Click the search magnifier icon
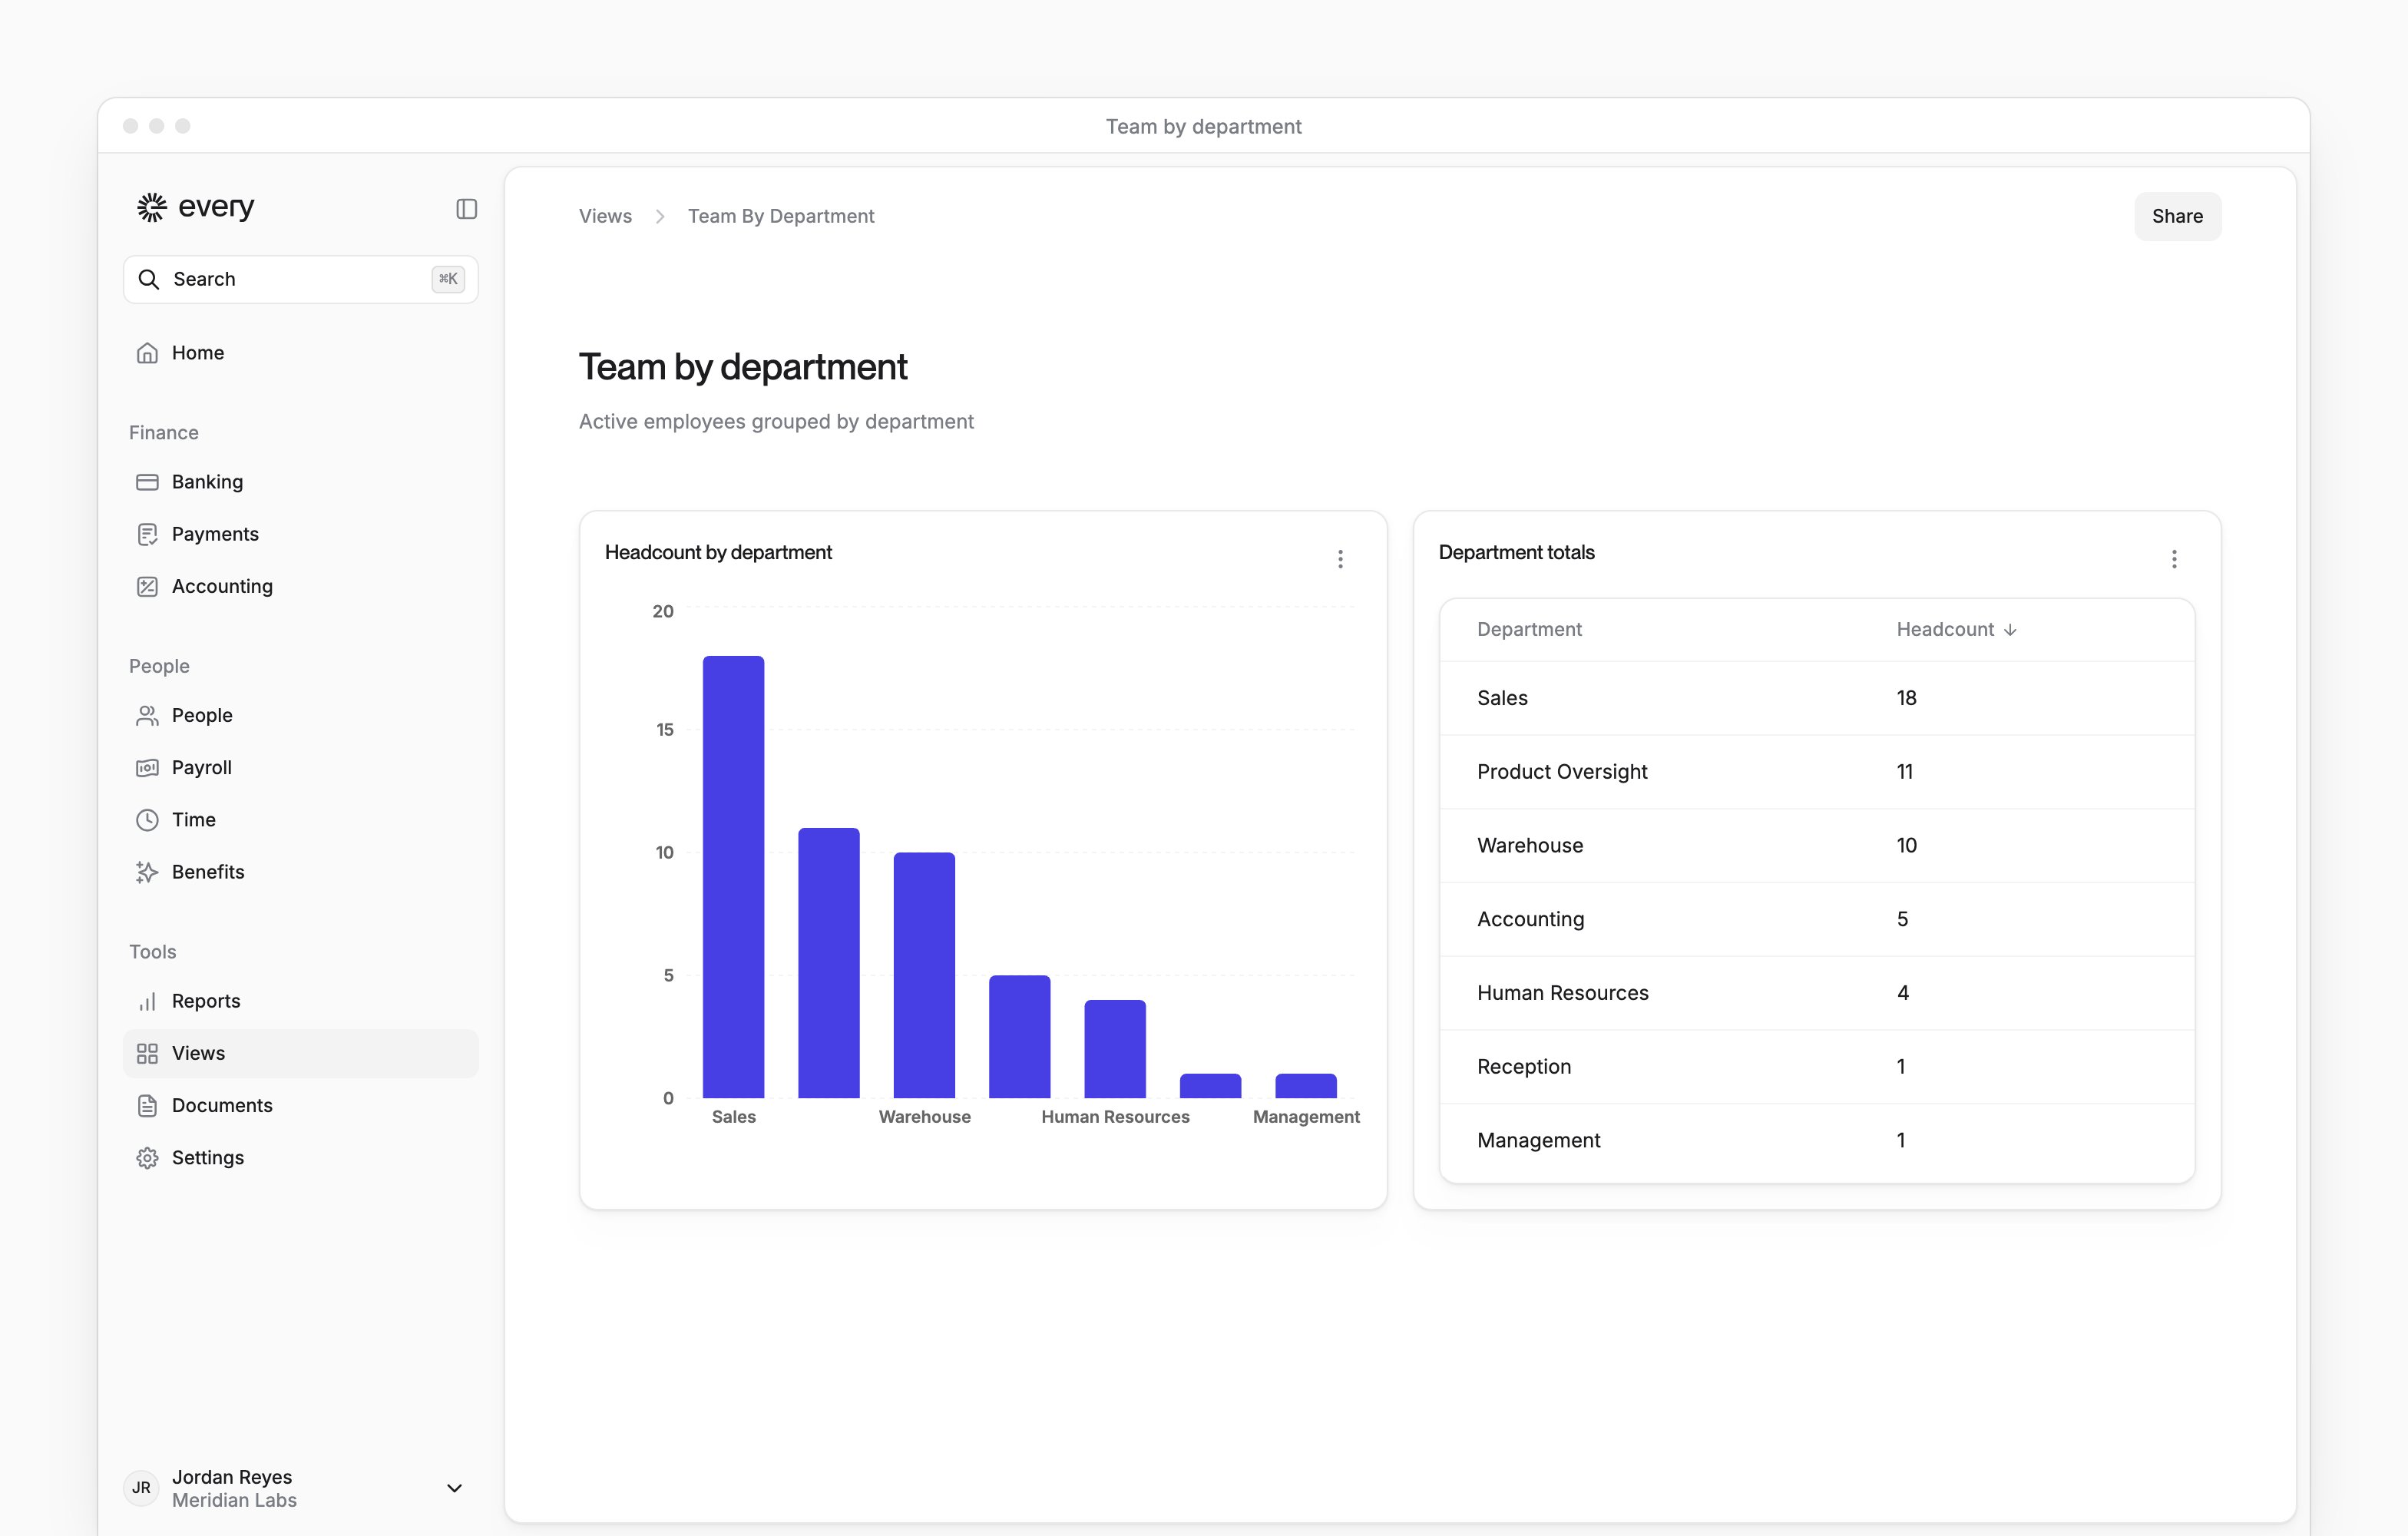 (x=148, y=279)
